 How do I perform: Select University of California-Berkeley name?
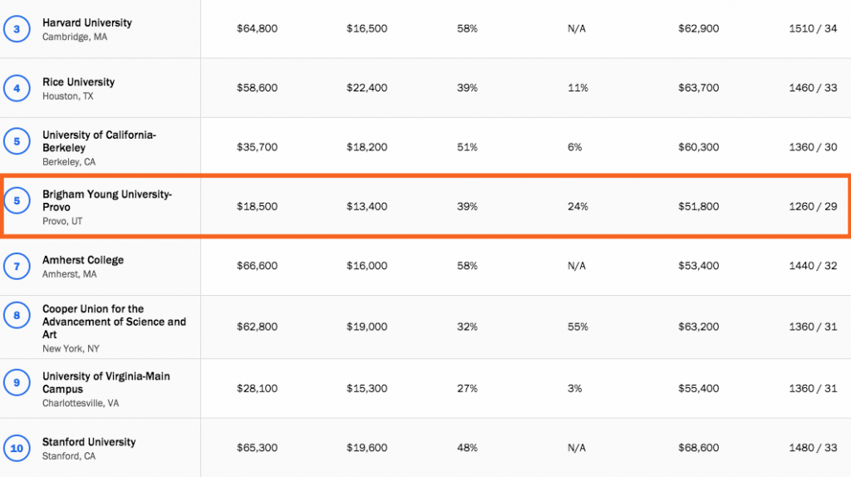pyautogui.click(x=100, y=141)
